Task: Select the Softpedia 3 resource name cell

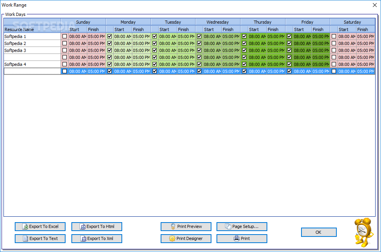Action: click(x=32, y=50)
